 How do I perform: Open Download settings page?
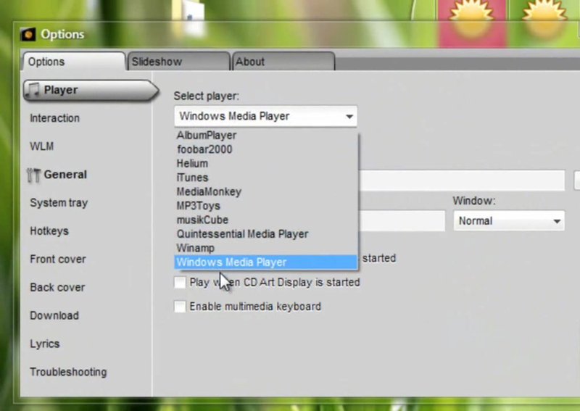[54, 315]
